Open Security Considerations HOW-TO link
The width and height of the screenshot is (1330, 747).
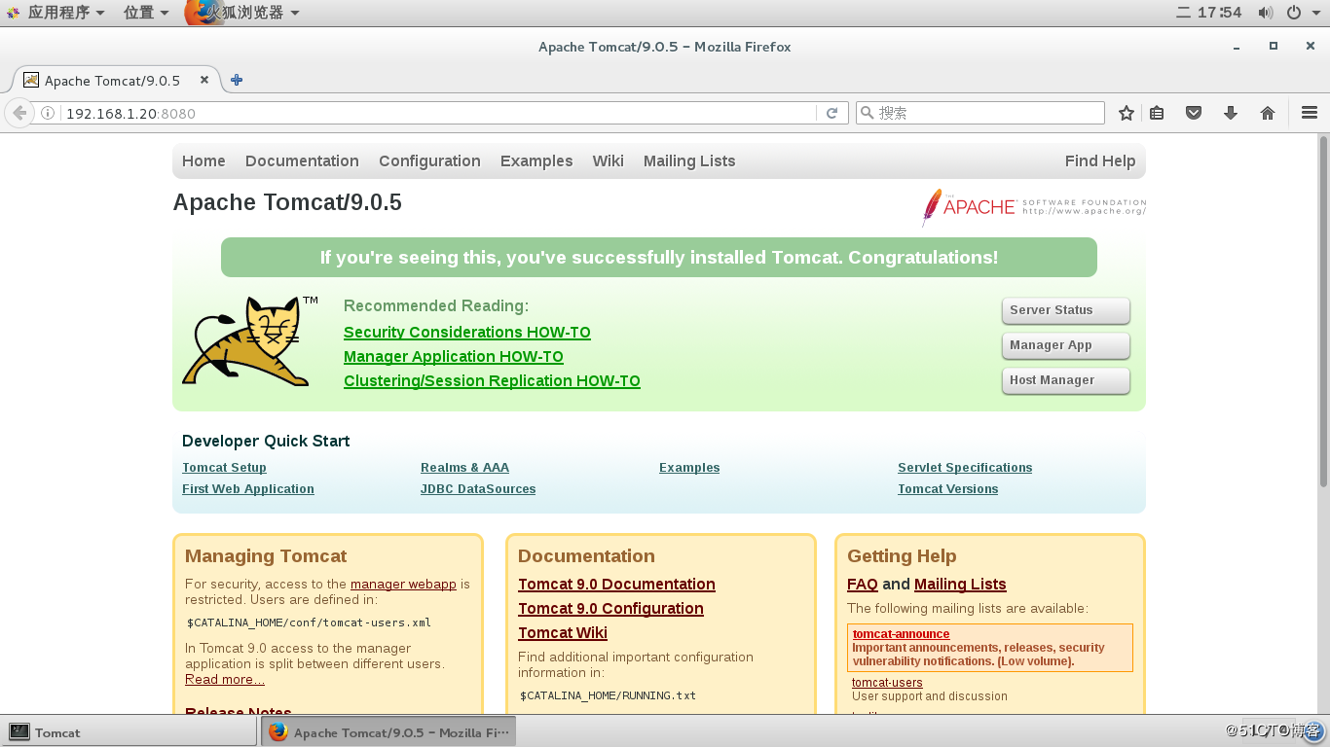(467, 333)
